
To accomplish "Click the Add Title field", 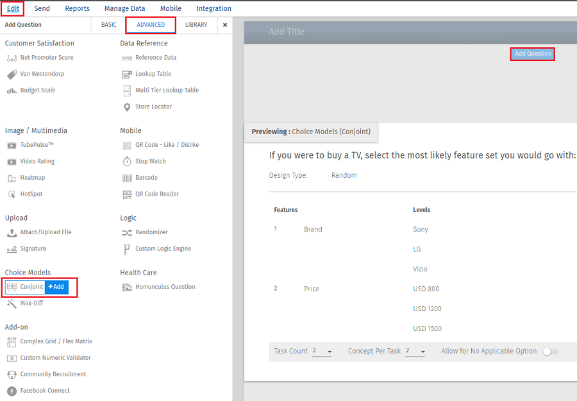I will pyautogui.click(x=287, y=31).
